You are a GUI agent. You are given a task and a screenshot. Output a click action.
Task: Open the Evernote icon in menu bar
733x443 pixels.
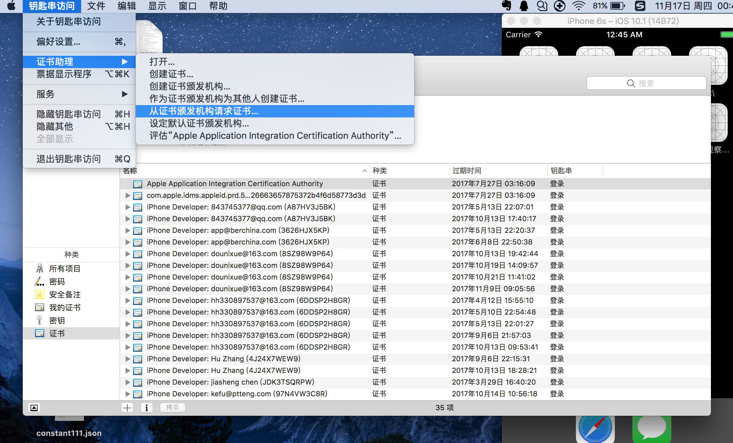click(506, 6)
